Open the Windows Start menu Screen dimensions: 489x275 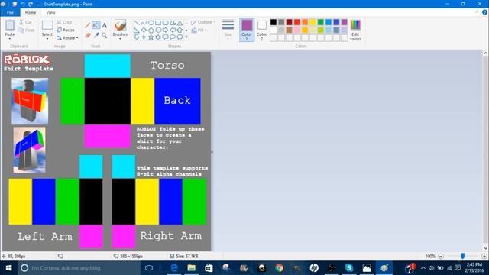(8, 268)
